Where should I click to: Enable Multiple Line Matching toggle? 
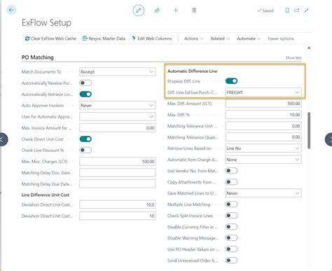click(231, 204)
